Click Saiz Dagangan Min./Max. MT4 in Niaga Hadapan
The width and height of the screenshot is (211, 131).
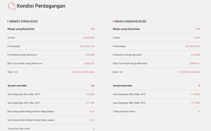tap(129, 94)
